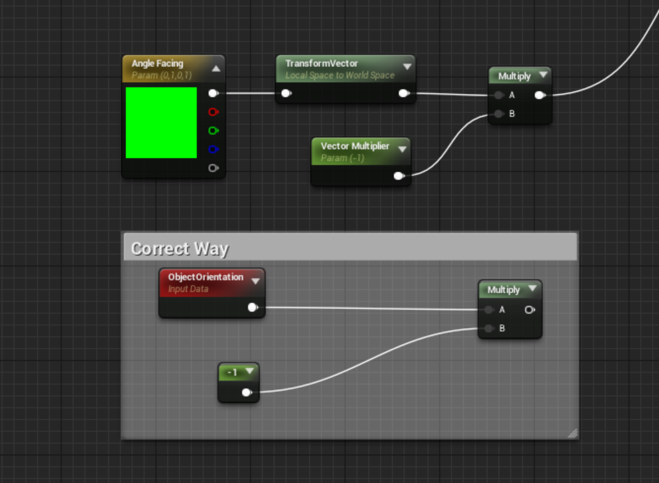Click the green Angle Facing color preview
This screenshot has height=483, width=659.
[161, 123]
